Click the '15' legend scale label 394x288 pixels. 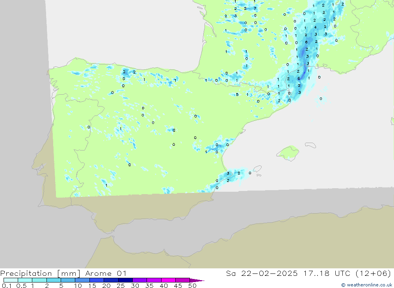coord(92,286)
